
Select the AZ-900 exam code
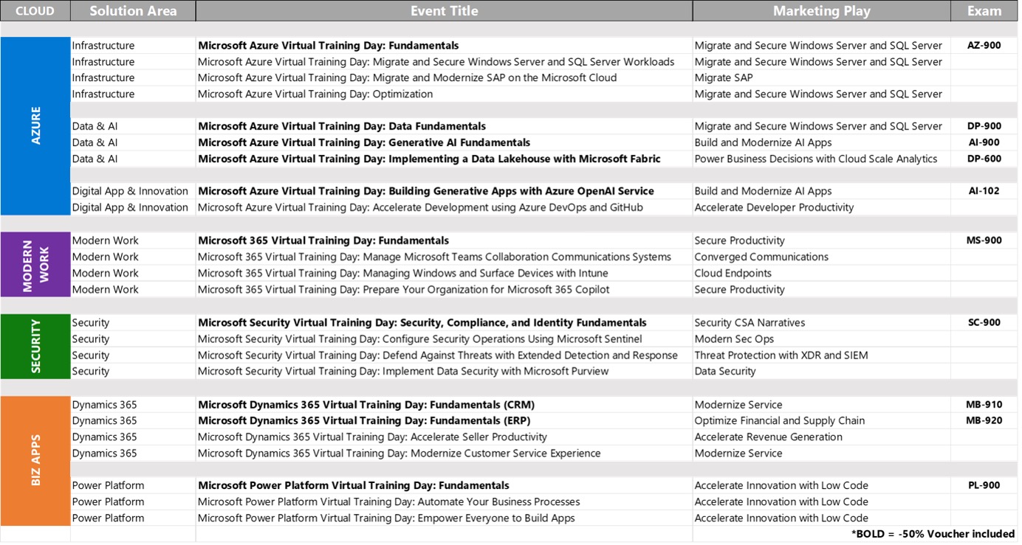point(984,45)
